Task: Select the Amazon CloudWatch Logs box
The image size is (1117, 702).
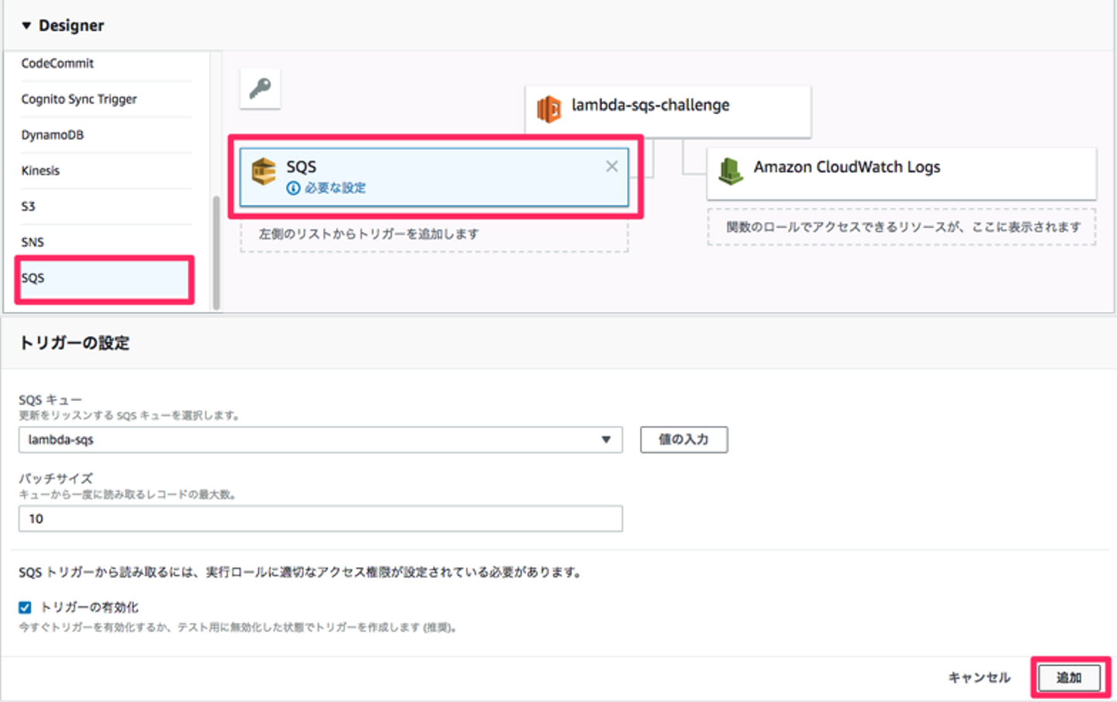Action: pyautogui.click(x=901, y=172)
